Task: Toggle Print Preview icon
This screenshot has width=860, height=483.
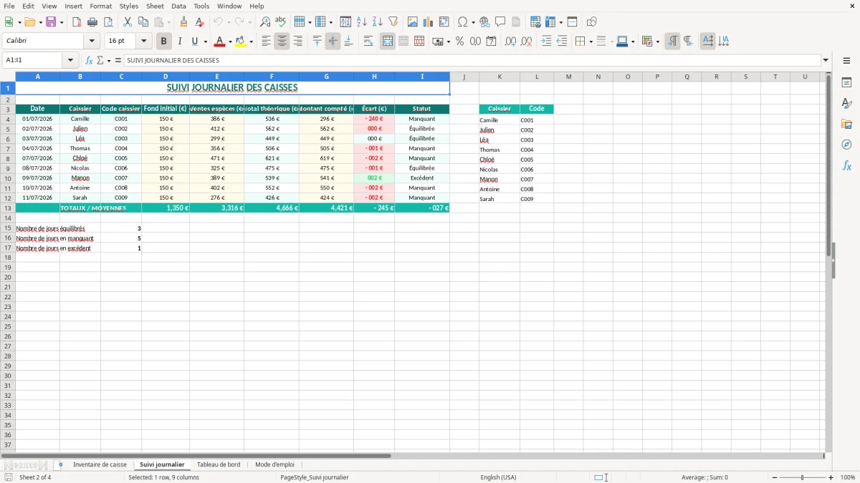Action: pos(108,22)
